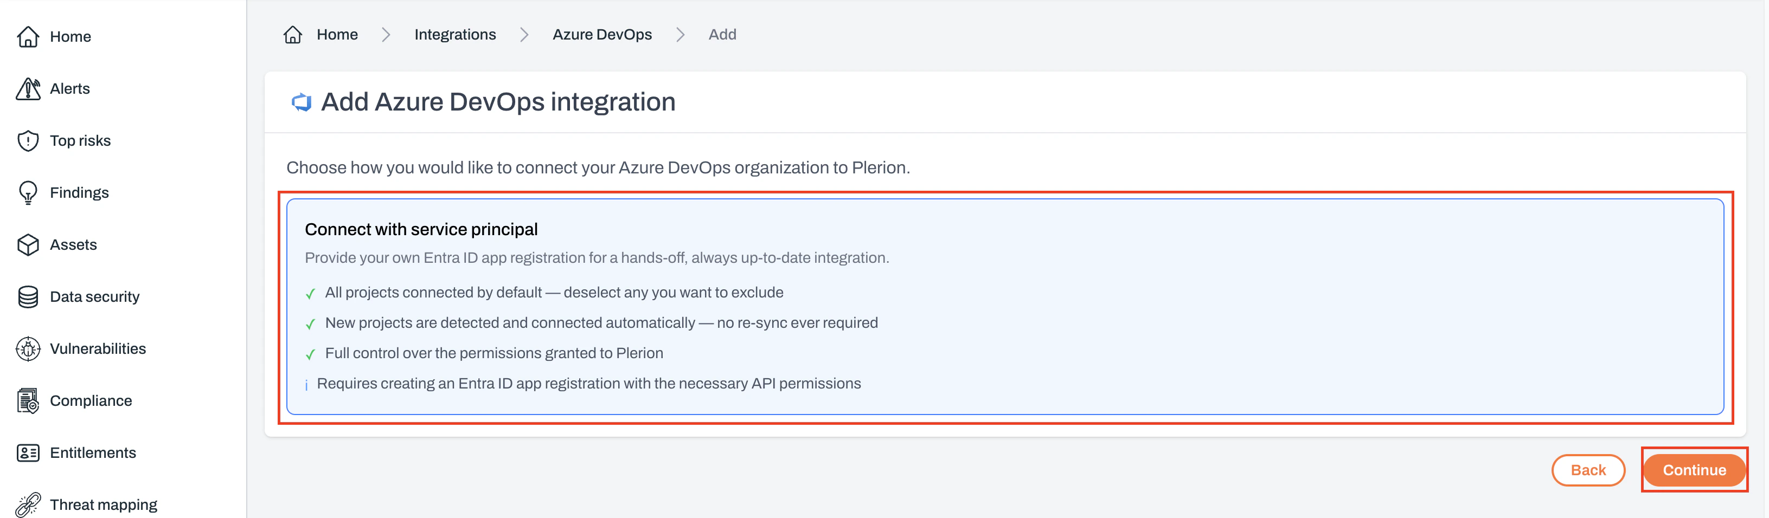Open Data security from the sidebar
1769x518 pixels.
28,296
